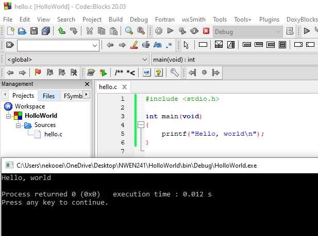Collapse main function fold marker
The height and width of the screenshot is (236, 318).
pyautogui.click(x=141, y=124)
